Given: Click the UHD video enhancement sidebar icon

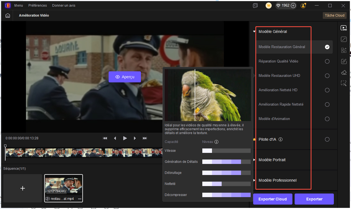Looking at the screenshot, I should [x=344, y=28].
